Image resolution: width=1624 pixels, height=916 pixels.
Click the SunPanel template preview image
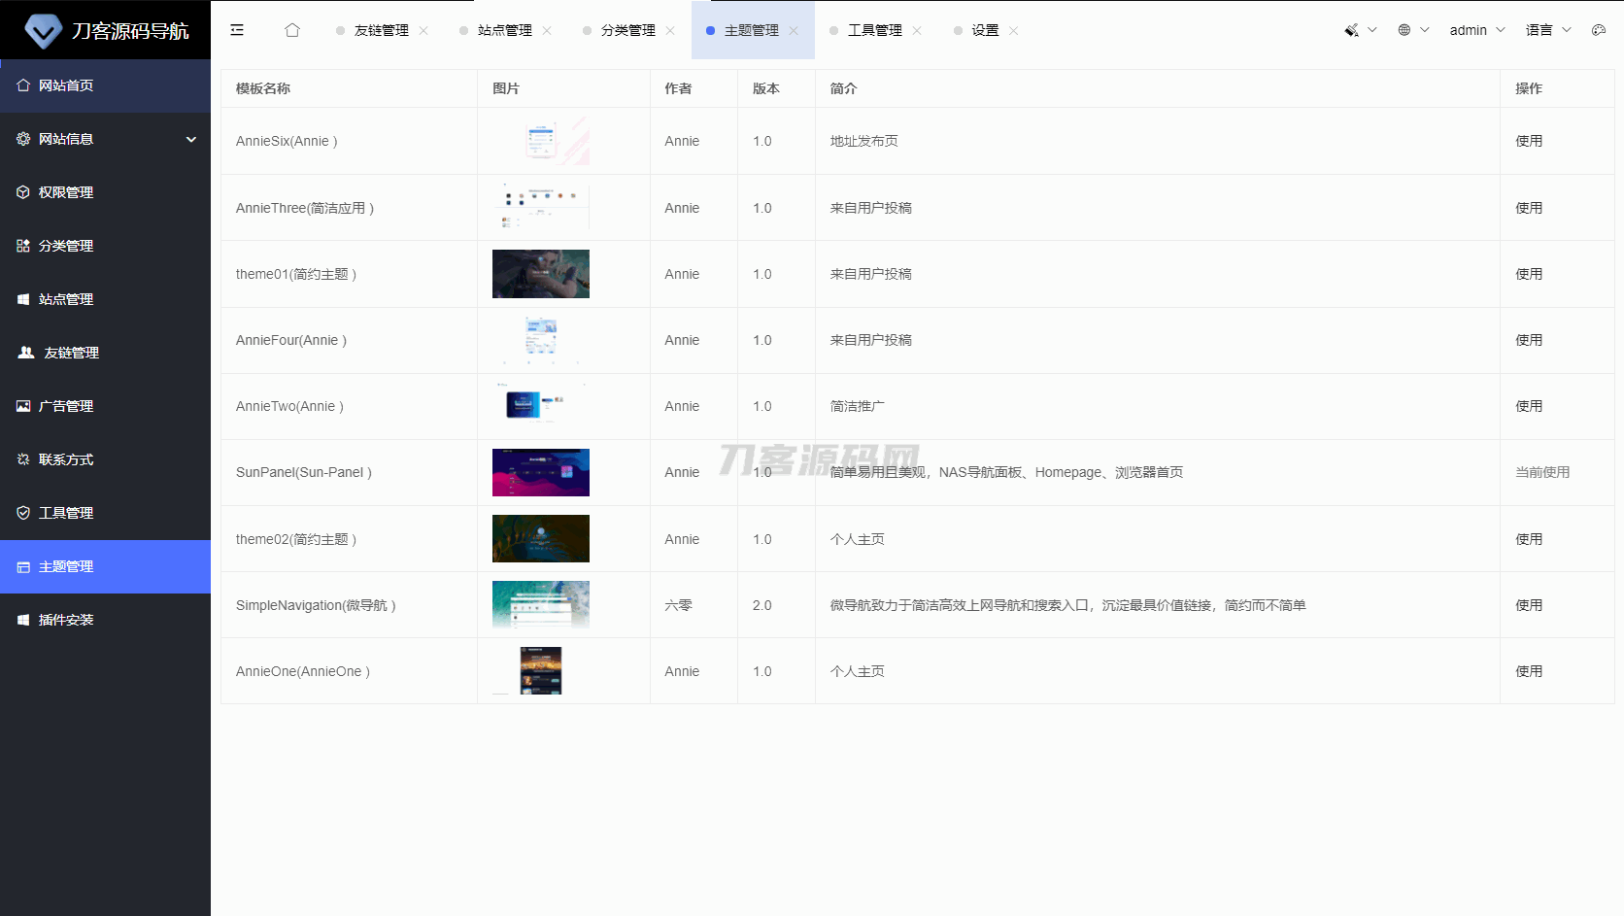[541, 472]
